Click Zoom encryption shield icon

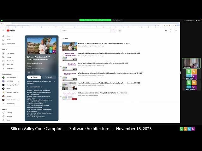2,20
